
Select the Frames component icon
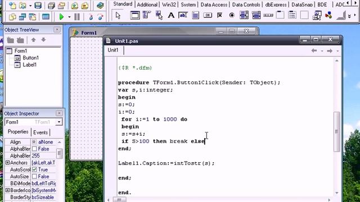(x=135, y=15)
